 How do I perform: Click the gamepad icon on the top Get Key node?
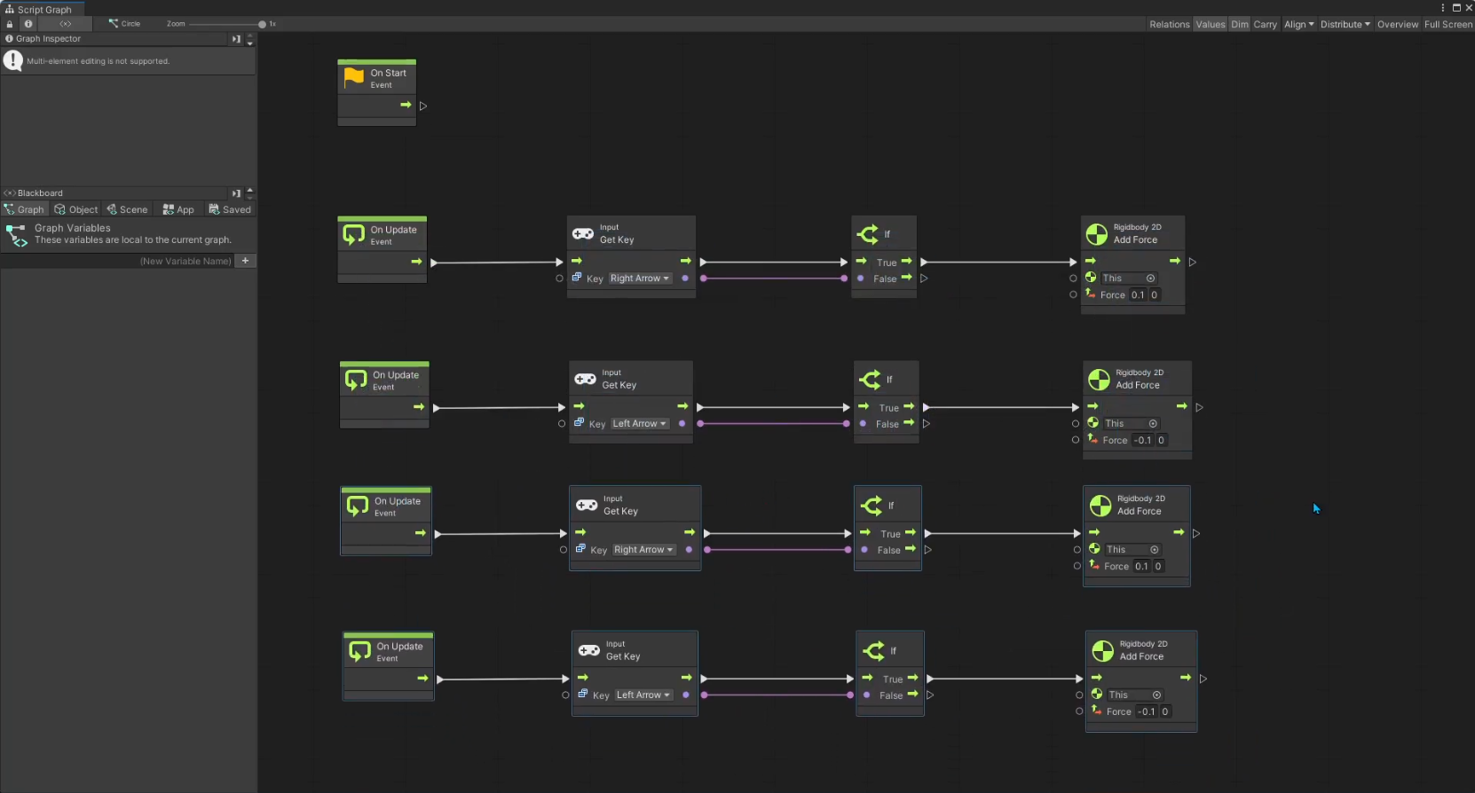pyautogui.click(x=583, y=234)
